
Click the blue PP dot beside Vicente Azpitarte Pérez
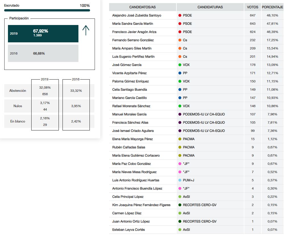tap(180, 73)
